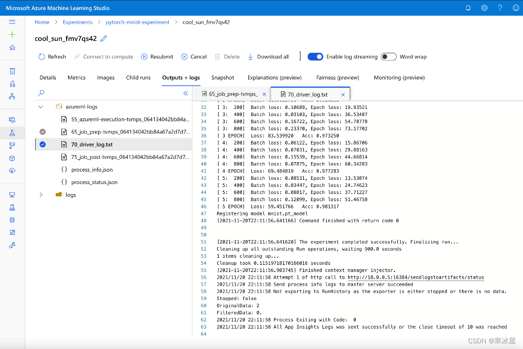Go to Home breadcrumb link
Screen dimensions: 523x349
(42, 22)
